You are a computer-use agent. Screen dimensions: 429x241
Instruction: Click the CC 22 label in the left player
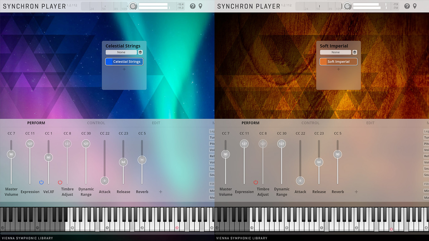[x=105, y=133]
